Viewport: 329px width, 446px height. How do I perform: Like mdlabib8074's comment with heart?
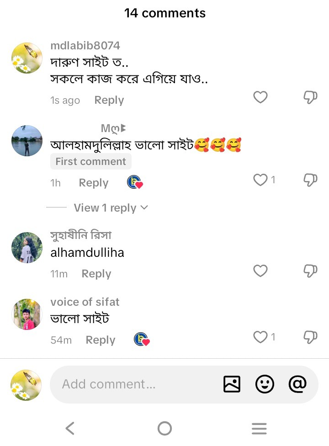pos(260,97)
